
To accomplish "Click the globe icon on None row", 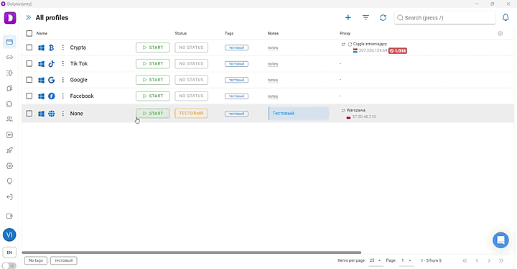I will tap(52, 114).
